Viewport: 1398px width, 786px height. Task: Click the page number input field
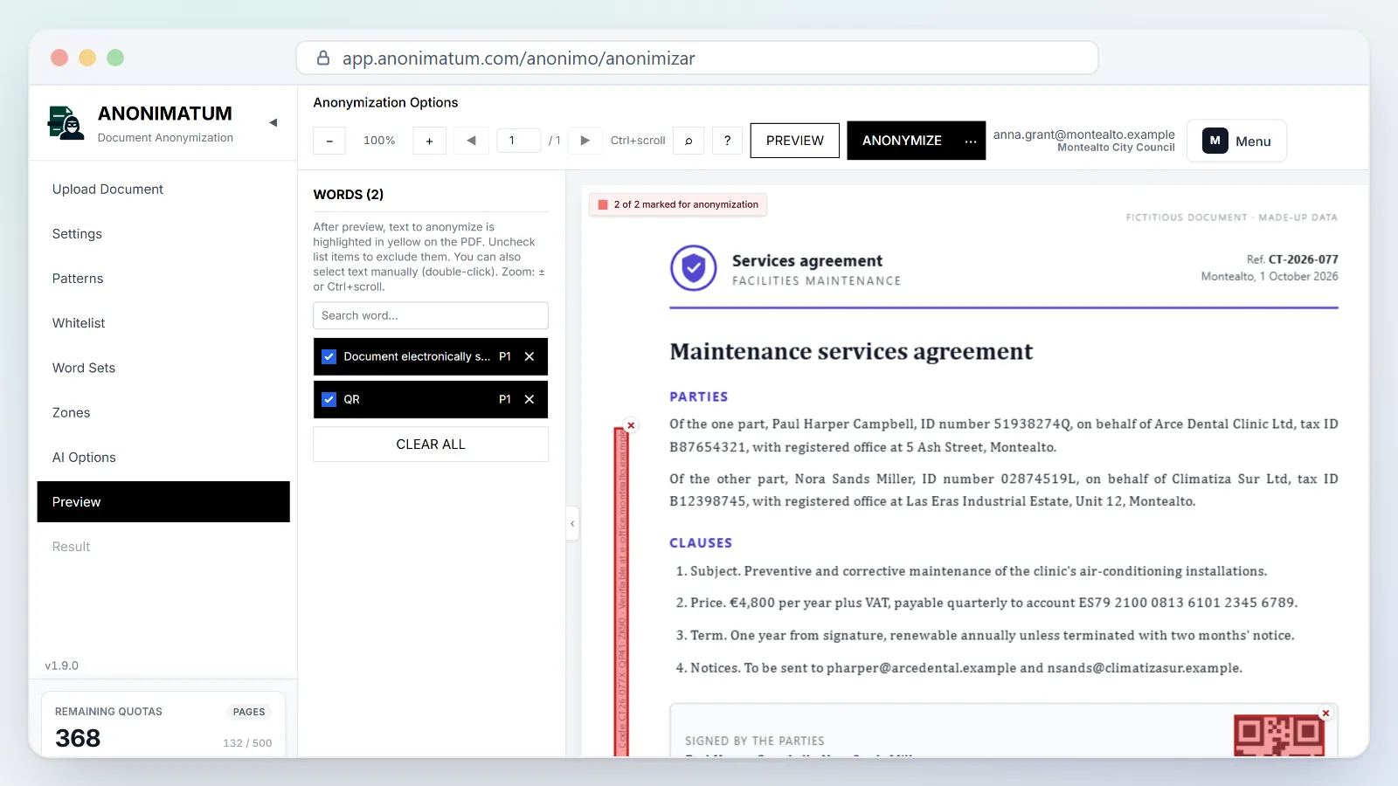tap(519, 141)
